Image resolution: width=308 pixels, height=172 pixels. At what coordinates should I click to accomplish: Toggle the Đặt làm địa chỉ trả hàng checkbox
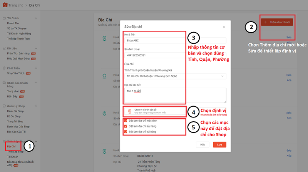point(126,132)
